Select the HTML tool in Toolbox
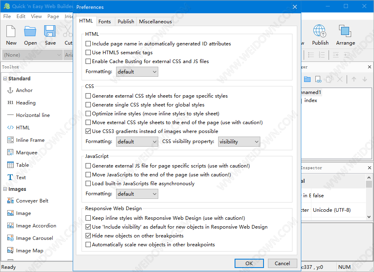 point(18,128)
